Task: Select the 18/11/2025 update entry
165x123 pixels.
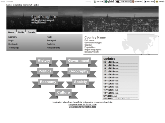Action: tap(121, 68)
